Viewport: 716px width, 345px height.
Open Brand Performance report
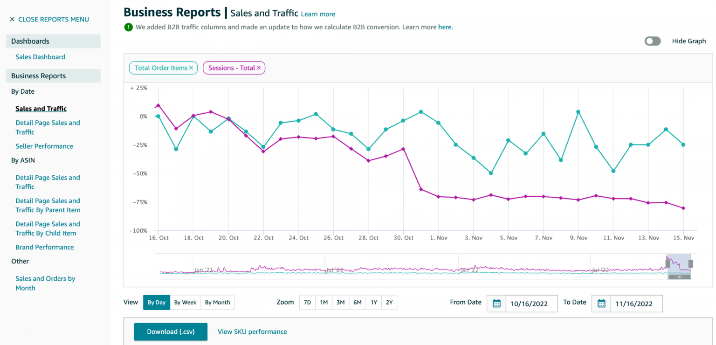point(45,247)
